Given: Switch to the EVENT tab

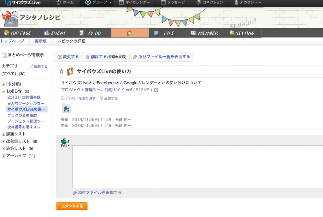Looking at the screenshot, I should 55,33.
